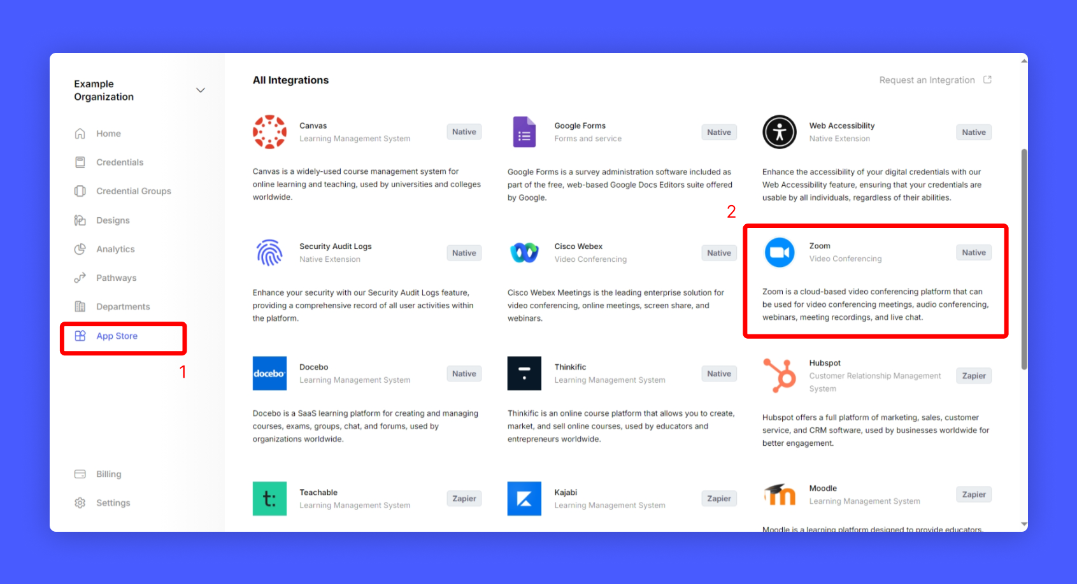Select Analytics in the sidebar
The image size is (1077, 584).
115,249
